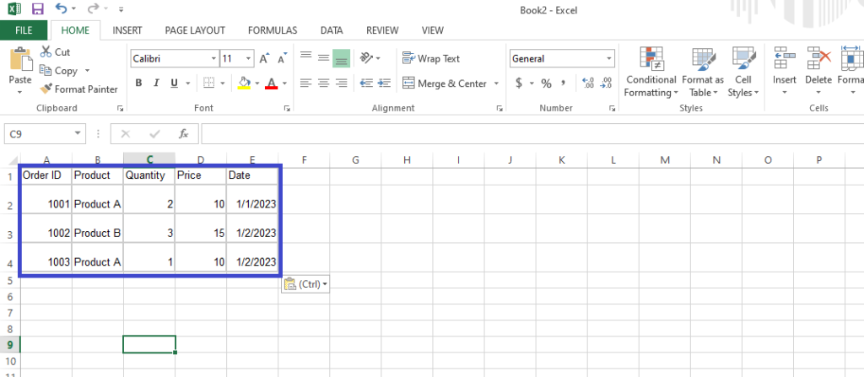Open Clipboard pane launcher
This screenshot has height=377, width=864.
[121, 109]
